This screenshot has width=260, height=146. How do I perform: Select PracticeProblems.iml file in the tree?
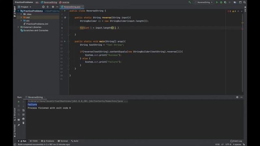[36, 24]
